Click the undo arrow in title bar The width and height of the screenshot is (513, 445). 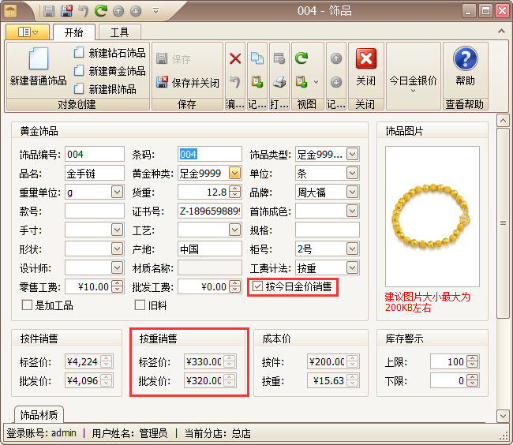(x=84, y=11)
